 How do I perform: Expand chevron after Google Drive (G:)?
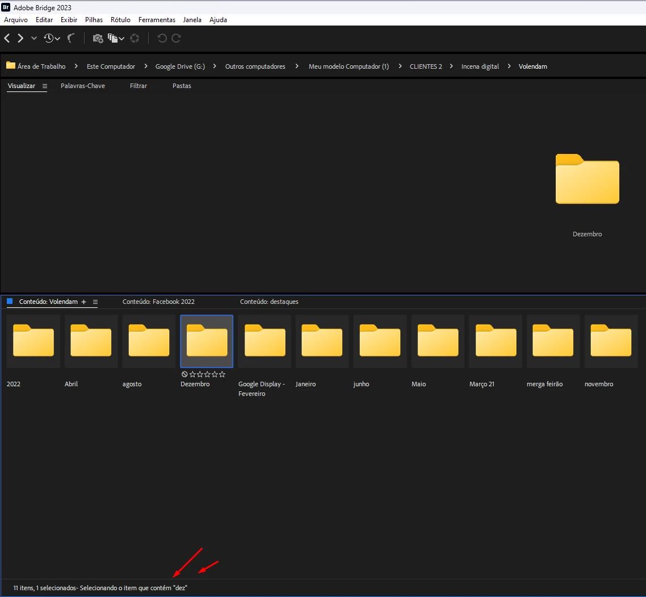(215, 66)
